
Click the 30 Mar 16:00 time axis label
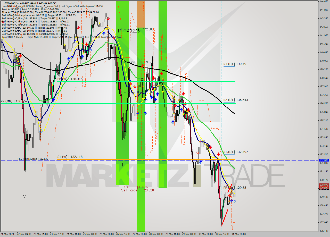[x=222, y=234]
